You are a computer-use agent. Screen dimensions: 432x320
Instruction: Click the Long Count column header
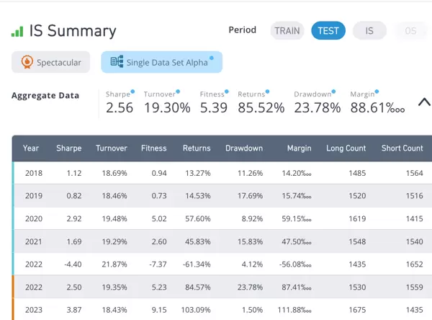coord(346,148)
